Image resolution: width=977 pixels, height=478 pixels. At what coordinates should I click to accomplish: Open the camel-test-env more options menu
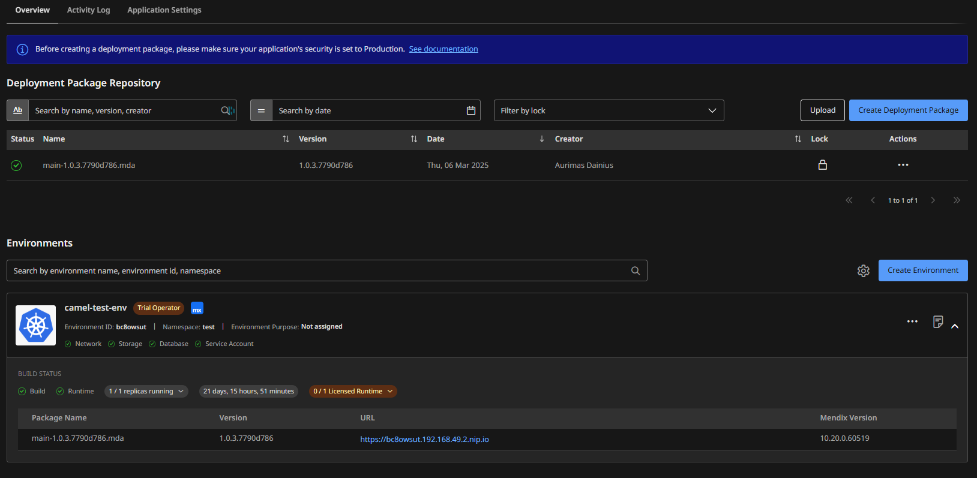coord(912,321)
